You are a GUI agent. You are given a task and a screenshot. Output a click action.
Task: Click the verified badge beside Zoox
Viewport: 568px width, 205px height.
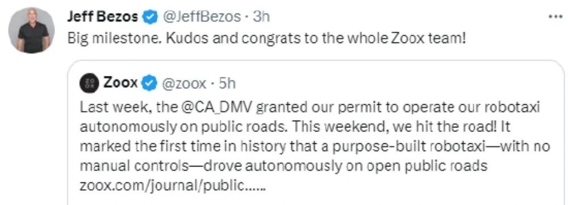(x=149, y=84)
